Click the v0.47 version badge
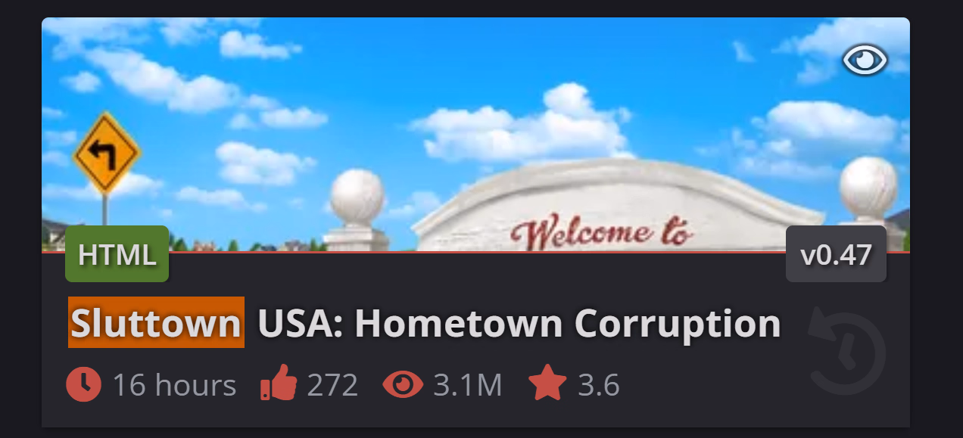This screenshot has width=963, height=438. (836, 254)
